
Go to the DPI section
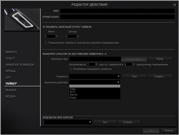[8, 77]
